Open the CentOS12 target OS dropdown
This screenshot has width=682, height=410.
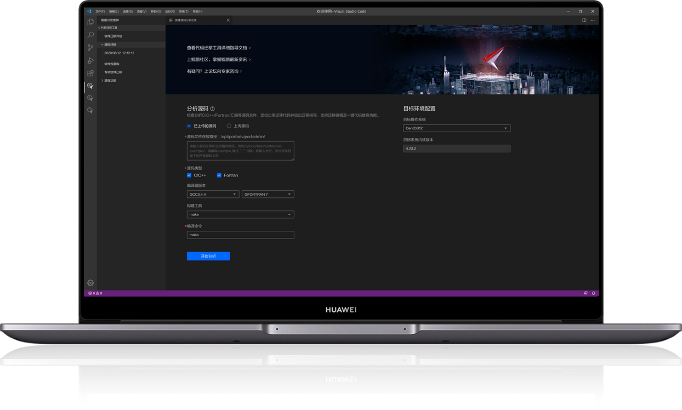[457, 128]
